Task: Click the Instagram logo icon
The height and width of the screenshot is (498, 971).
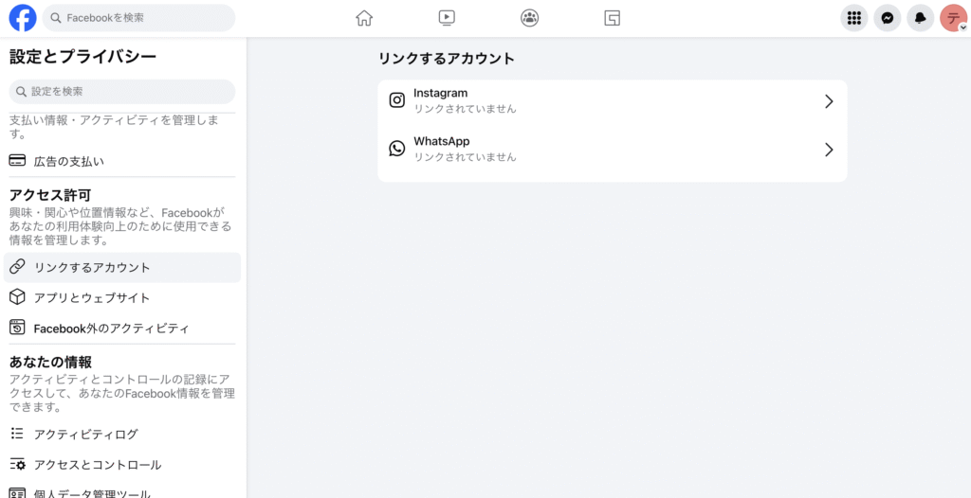Action: tap(397, 100)
